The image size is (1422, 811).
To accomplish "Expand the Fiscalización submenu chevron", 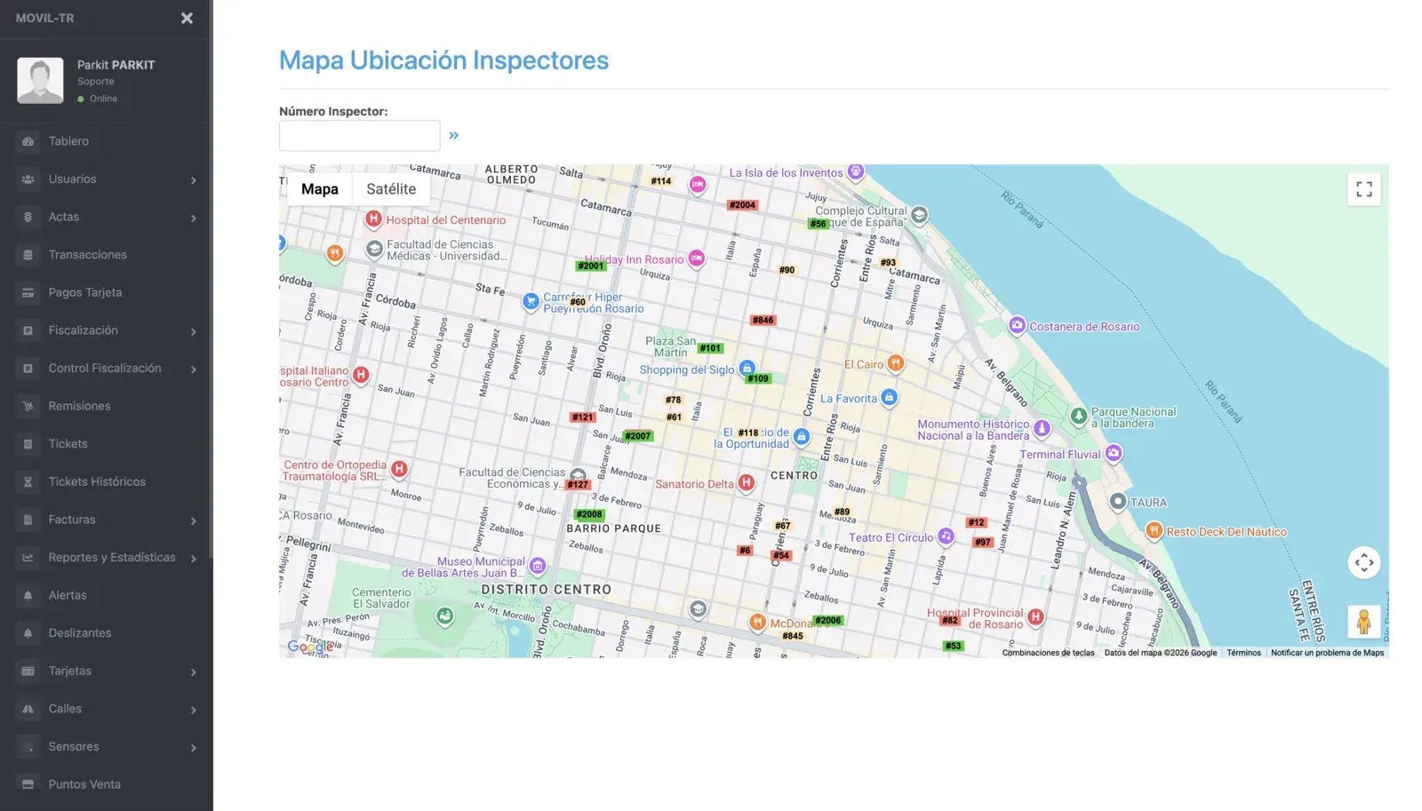I will (193, 331).
